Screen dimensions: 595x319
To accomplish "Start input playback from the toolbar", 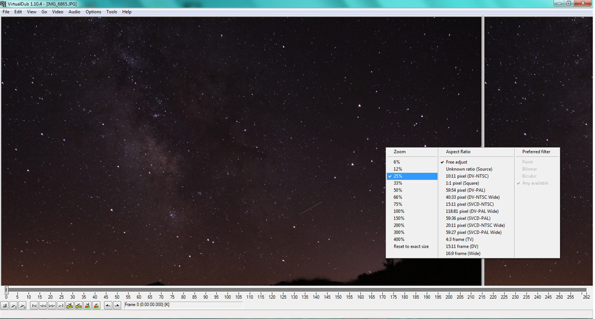I will [x=13, y=306].
